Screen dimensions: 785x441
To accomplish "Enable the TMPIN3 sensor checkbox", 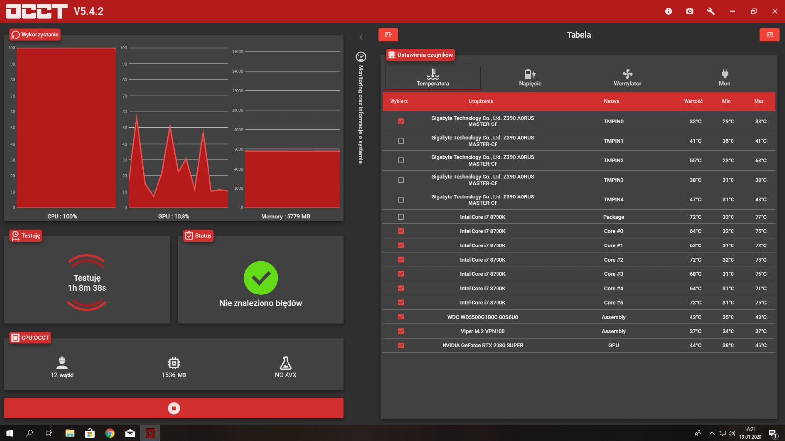I will pos(401,180).
